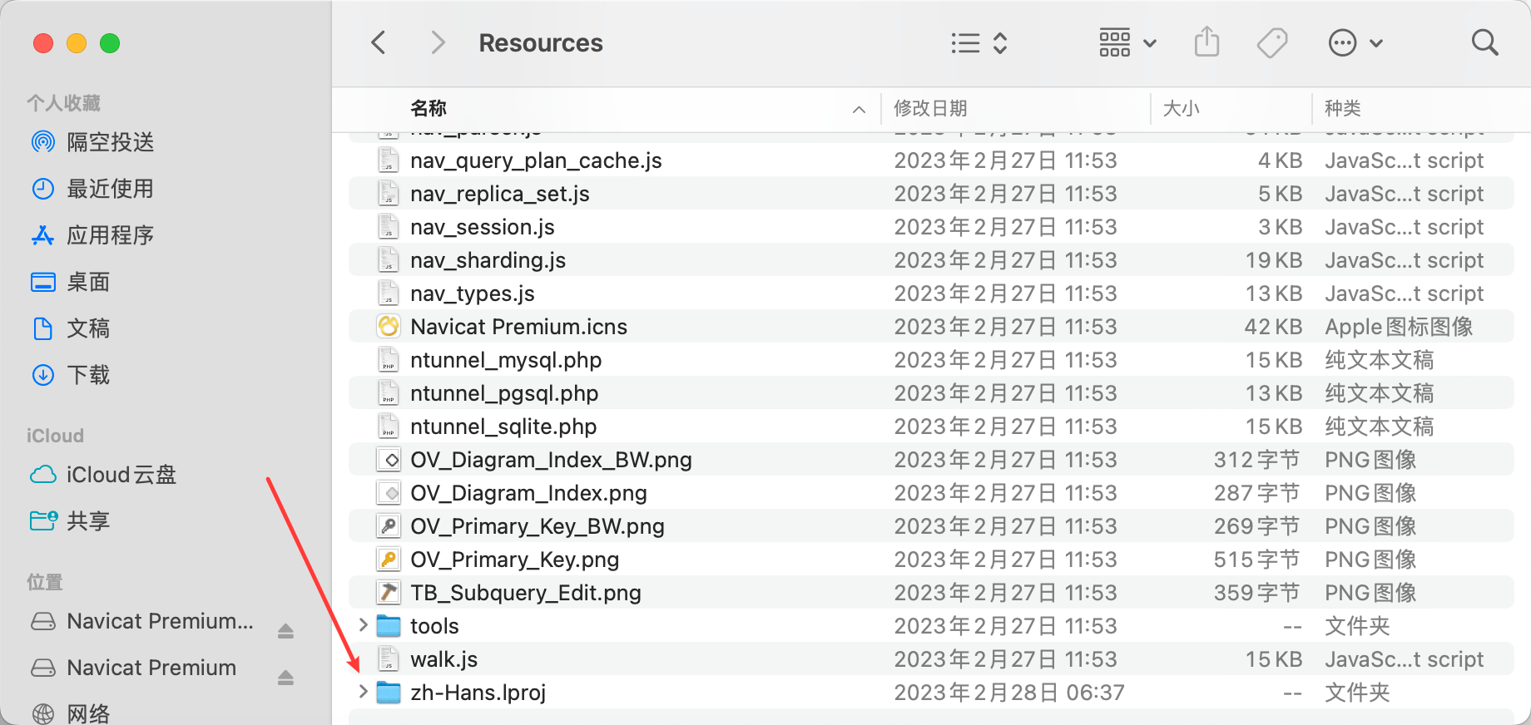Viewport: 1531px width, 725px height.
Task: Click the forward navigation arrow
Action: [x=438, y=42]
